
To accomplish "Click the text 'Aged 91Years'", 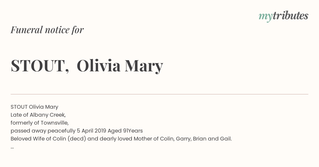I will [x=125, y=131].
